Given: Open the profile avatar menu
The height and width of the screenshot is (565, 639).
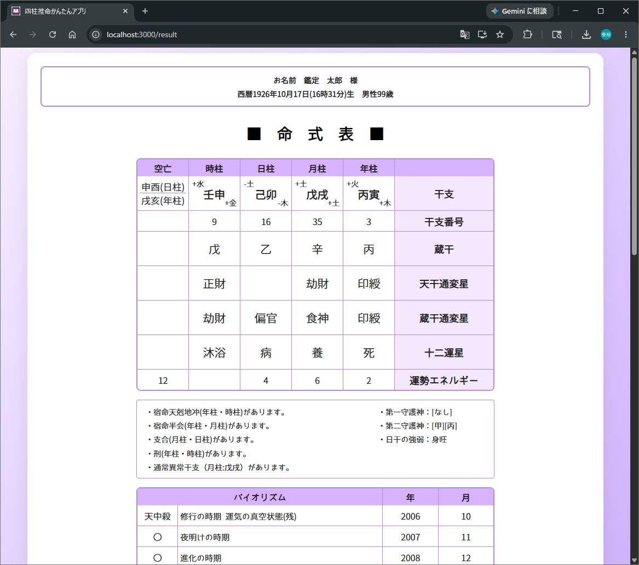Looking at the screenshot, I should pos(606,34).
